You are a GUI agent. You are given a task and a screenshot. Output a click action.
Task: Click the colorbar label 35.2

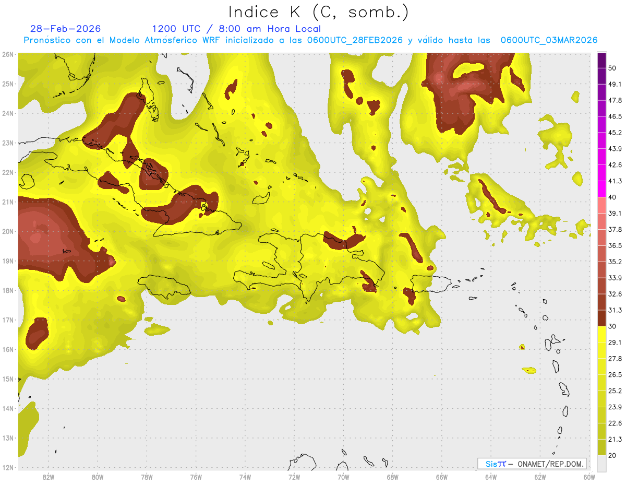click(x=615, y=262)
